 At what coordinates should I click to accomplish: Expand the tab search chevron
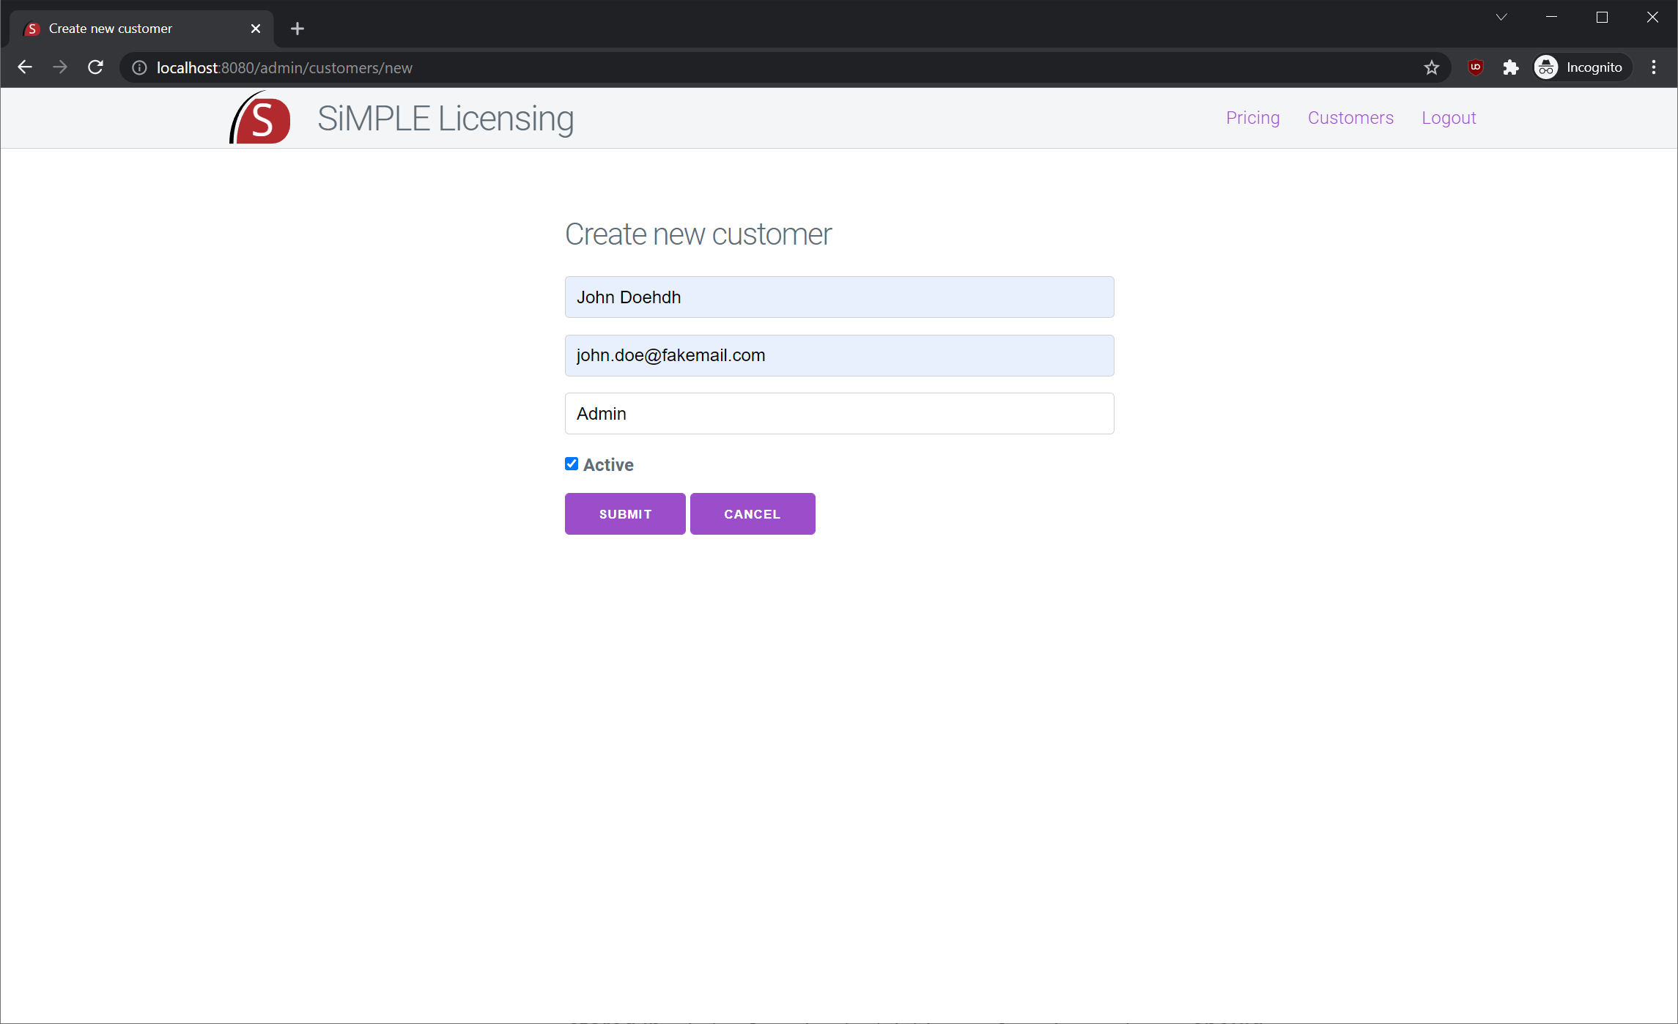pyautogui.click(x=1501, y=17)
